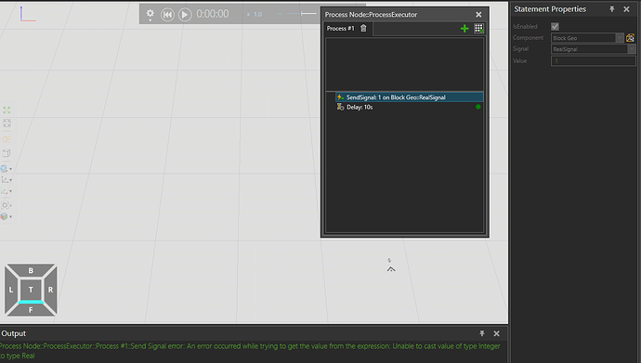Open the statement grid palette icon
This screenshot has width=641, height=363.
click(x=478, y=28)
